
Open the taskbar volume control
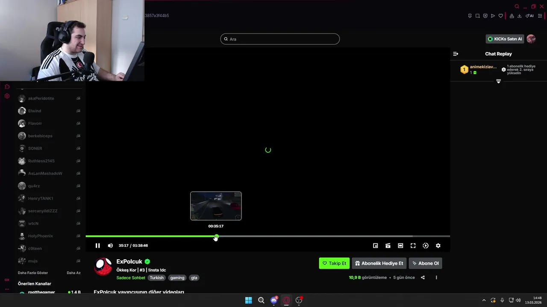pyautogui.click(x=518, y=300)
